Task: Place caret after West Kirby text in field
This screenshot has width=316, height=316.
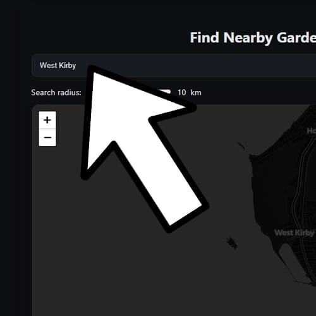Action: [76, 65]
